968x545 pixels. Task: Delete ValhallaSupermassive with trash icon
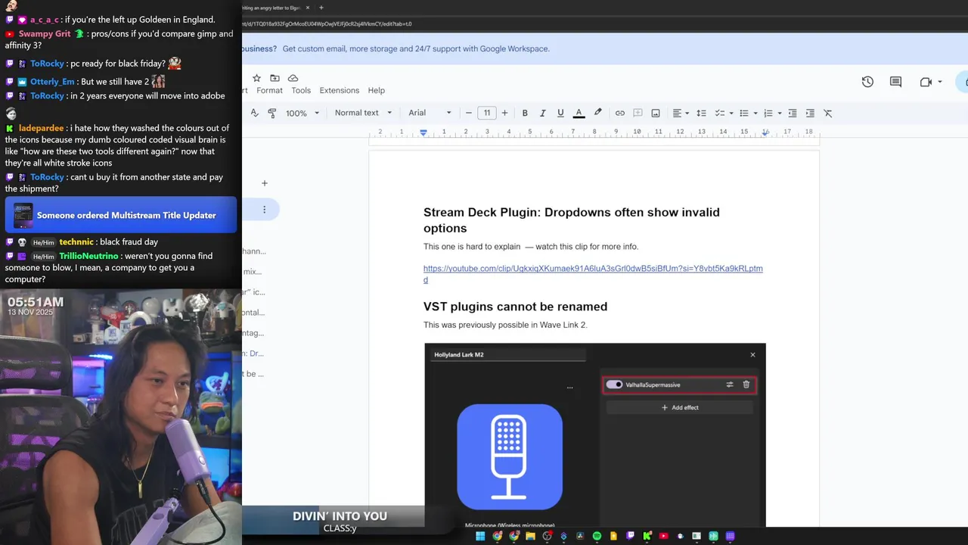(x=746, y=385)
